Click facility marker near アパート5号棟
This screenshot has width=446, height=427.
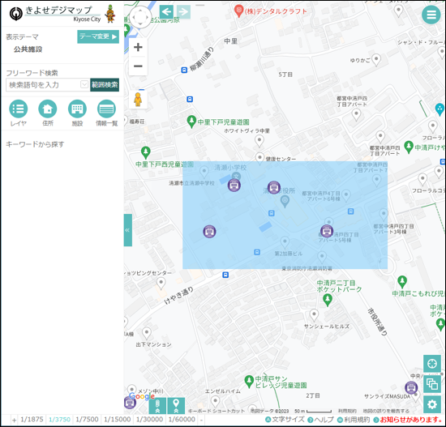pos(327,231)
